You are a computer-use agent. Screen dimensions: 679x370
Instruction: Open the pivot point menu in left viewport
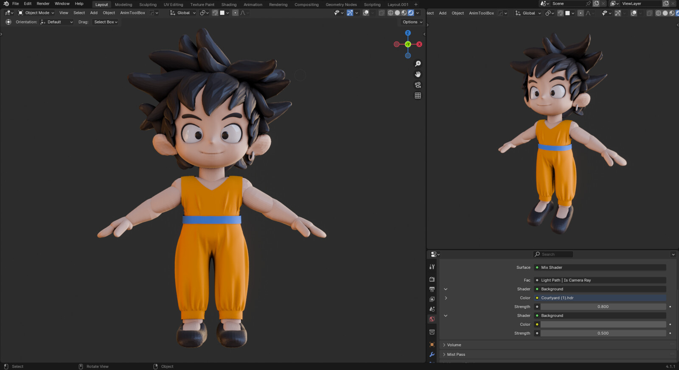click(x=204, y=13)
